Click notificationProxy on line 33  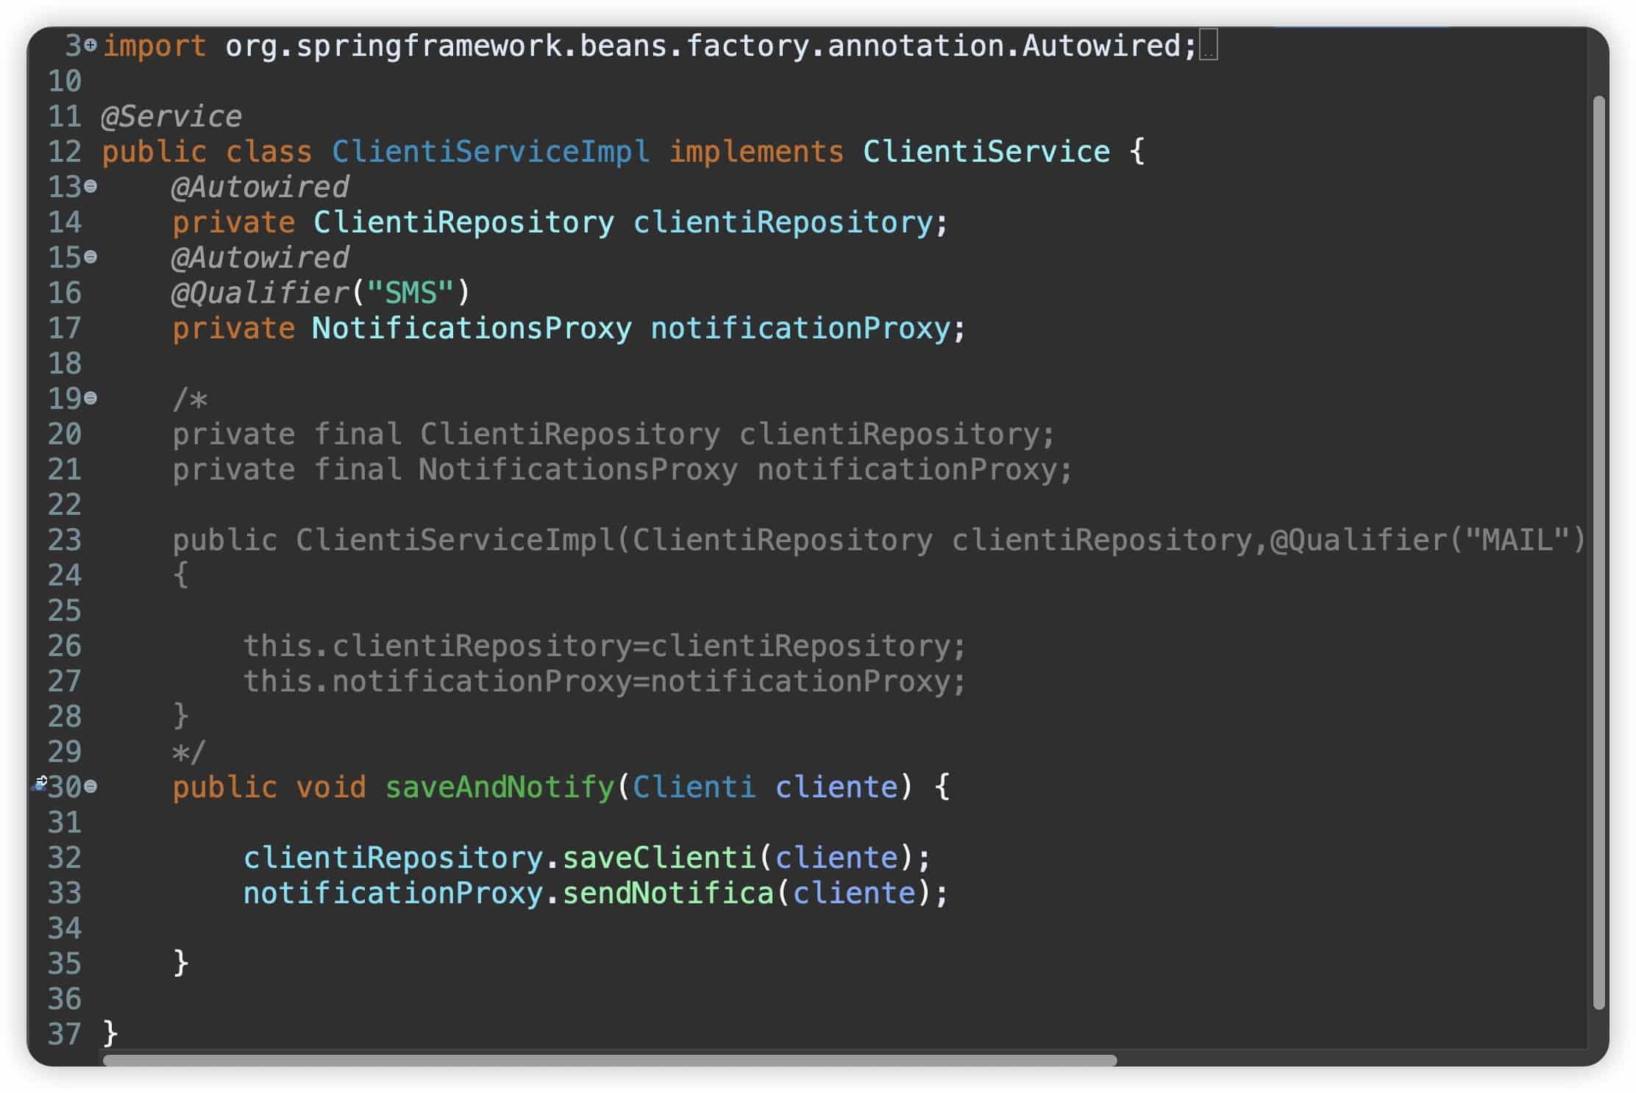pyautogui.click(x=394, y=893)
